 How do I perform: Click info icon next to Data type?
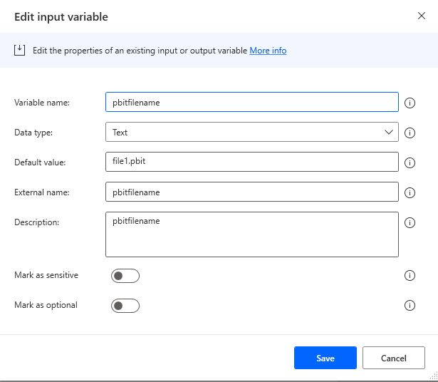click(x=410, y=133)
